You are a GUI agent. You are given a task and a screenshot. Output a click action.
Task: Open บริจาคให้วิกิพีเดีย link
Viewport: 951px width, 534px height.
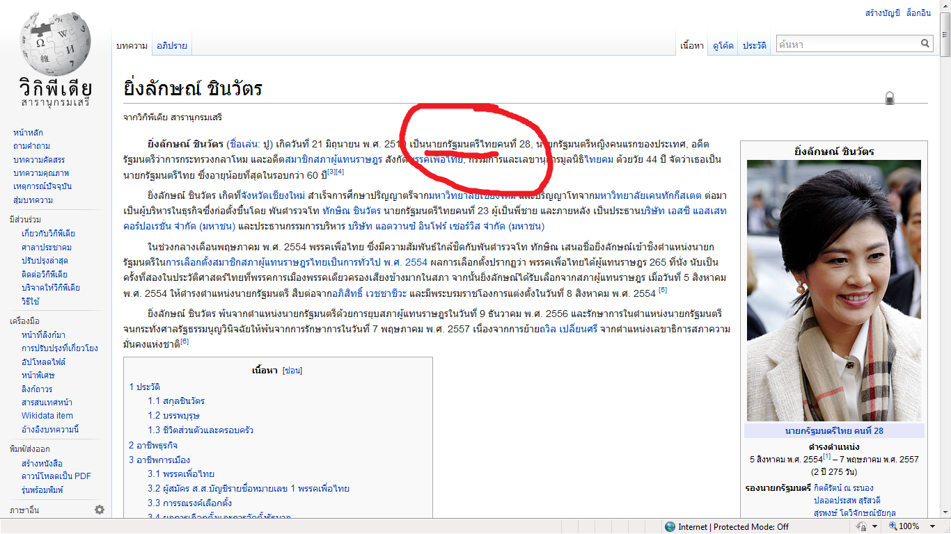coord(50,287)
